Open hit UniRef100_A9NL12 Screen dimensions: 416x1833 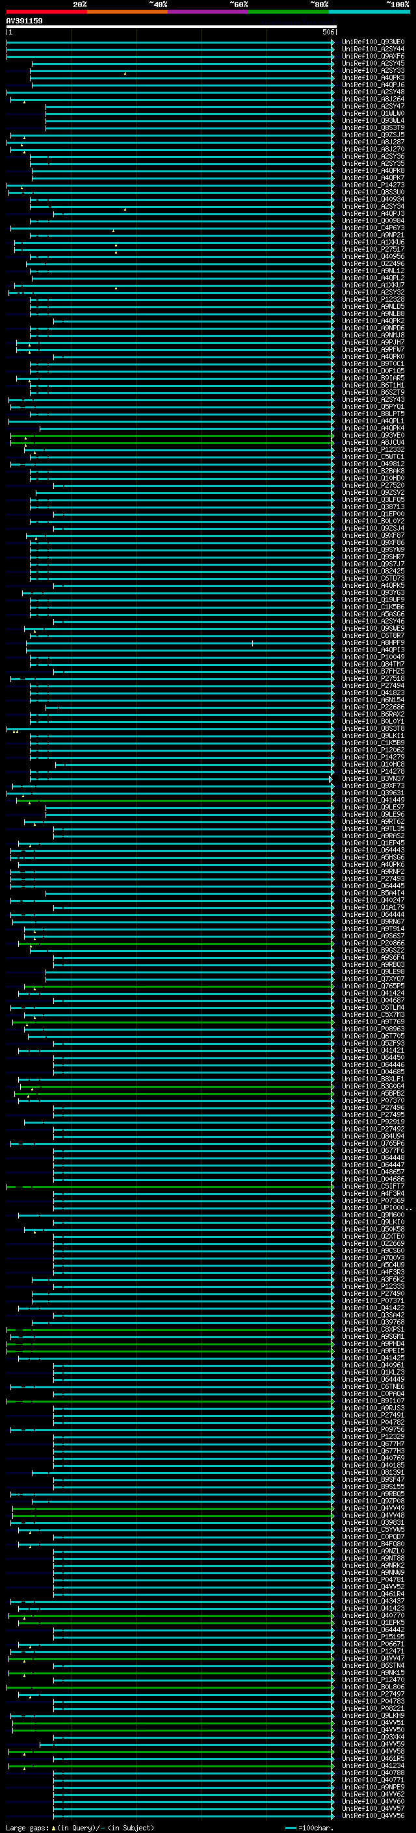click(373, 270)
